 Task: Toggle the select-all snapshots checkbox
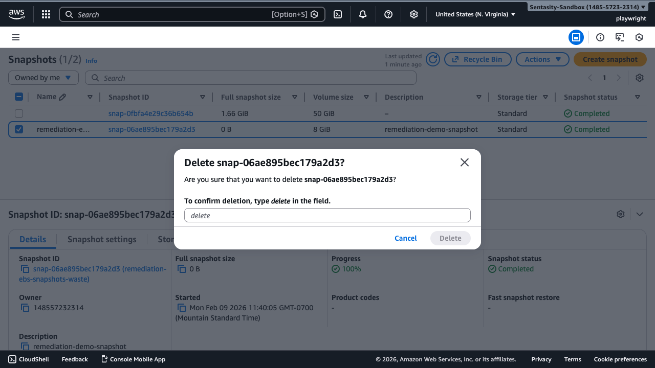point(19,97)
